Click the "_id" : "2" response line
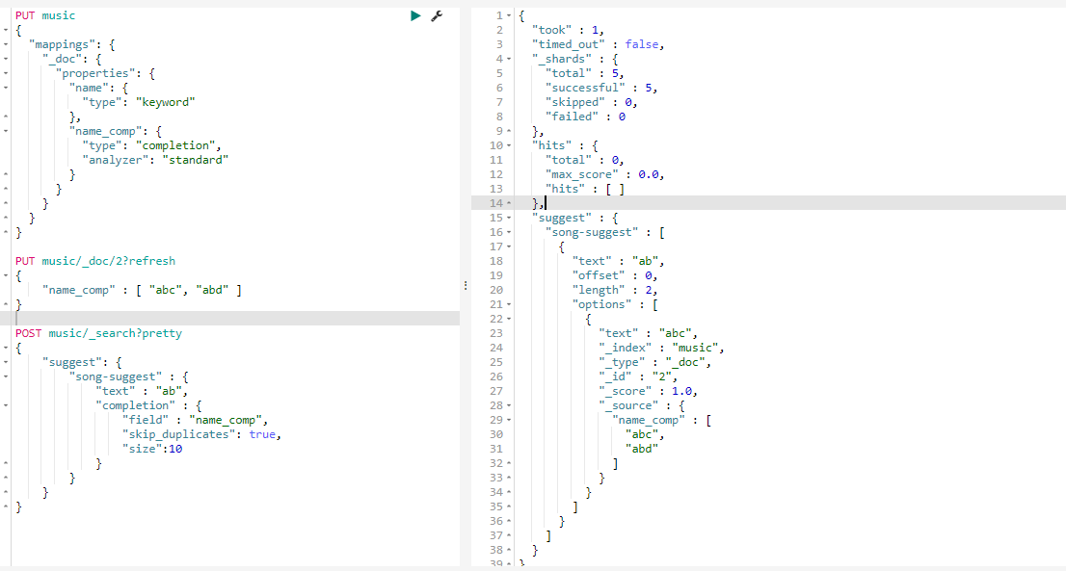The width and height of the screenshot is (1066, 571). tap(638, 376)
